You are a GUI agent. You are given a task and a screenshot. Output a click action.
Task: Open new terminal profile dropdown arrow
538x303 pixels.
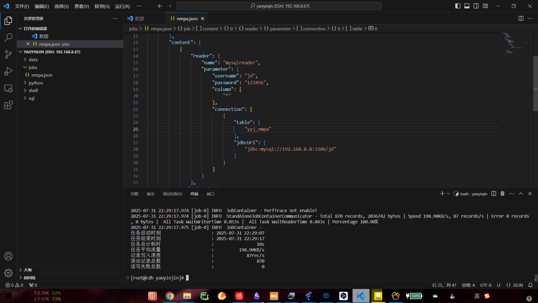point(448,194)
